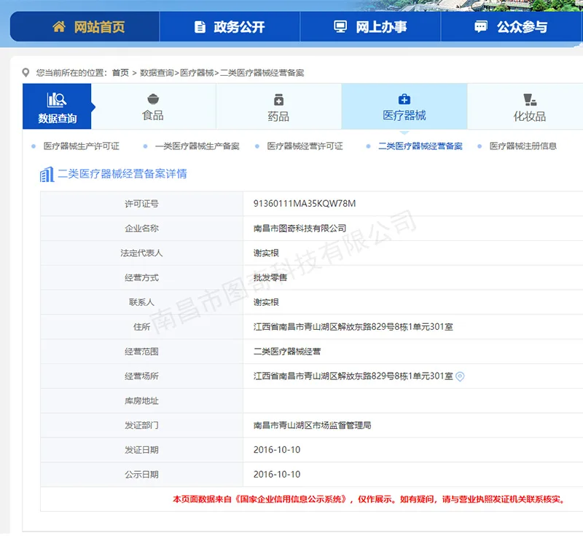Click the map locator icon after 经营场所 address
583x546 pixels.
coord(460,376)
